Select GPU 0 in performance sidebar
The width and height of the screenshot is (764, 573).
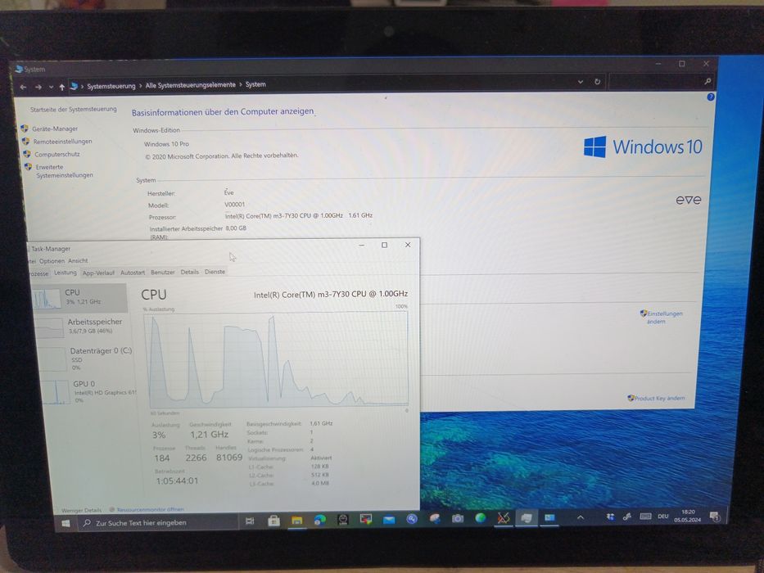coord(88,391)
